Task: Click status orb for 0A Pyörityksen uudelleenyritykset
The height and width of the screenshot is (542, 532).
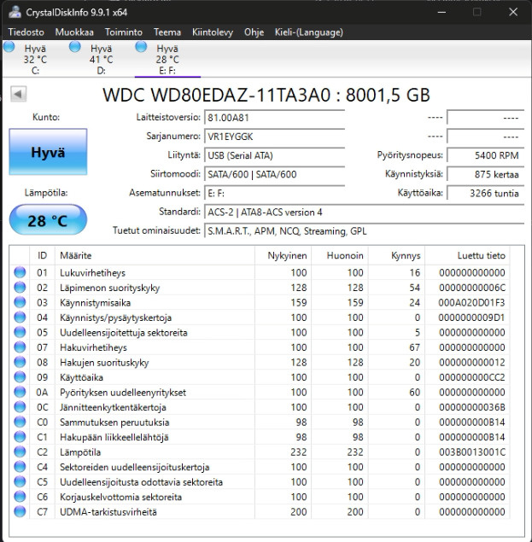Action: tap(20, 392)
